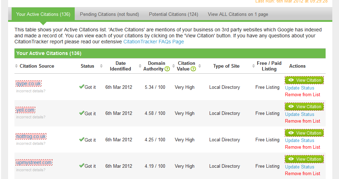
Task: Report incorrect details for hotfrog.co.uk
Action: [31, 143]
